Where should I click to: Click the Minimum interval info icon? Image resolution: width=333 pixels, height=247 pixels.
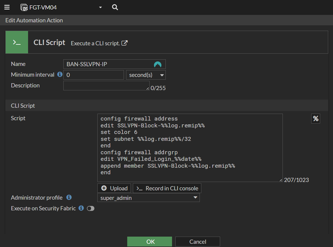click(60, 74)
